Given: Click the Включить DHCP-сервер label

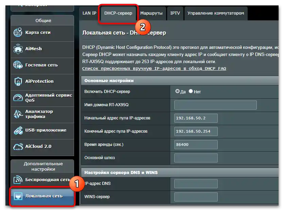Looking at the screenshot, I should tap(107, 92).
